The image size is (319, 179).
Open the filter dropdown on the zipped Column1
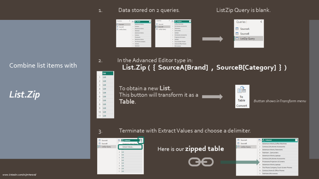pos(296,140)
